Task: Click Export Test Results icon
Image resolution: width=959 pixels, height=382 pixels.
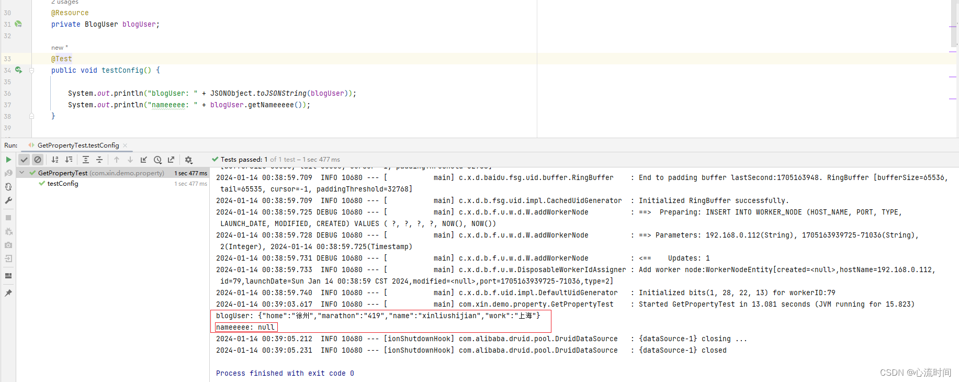Action: (x=171, y=160)
